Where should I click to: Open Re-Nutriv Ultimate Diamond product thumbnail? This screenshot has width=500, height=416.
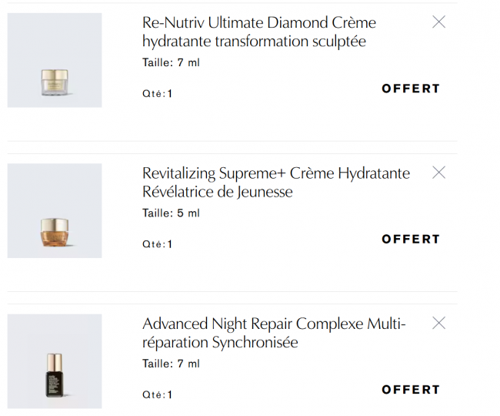[55, 60]
